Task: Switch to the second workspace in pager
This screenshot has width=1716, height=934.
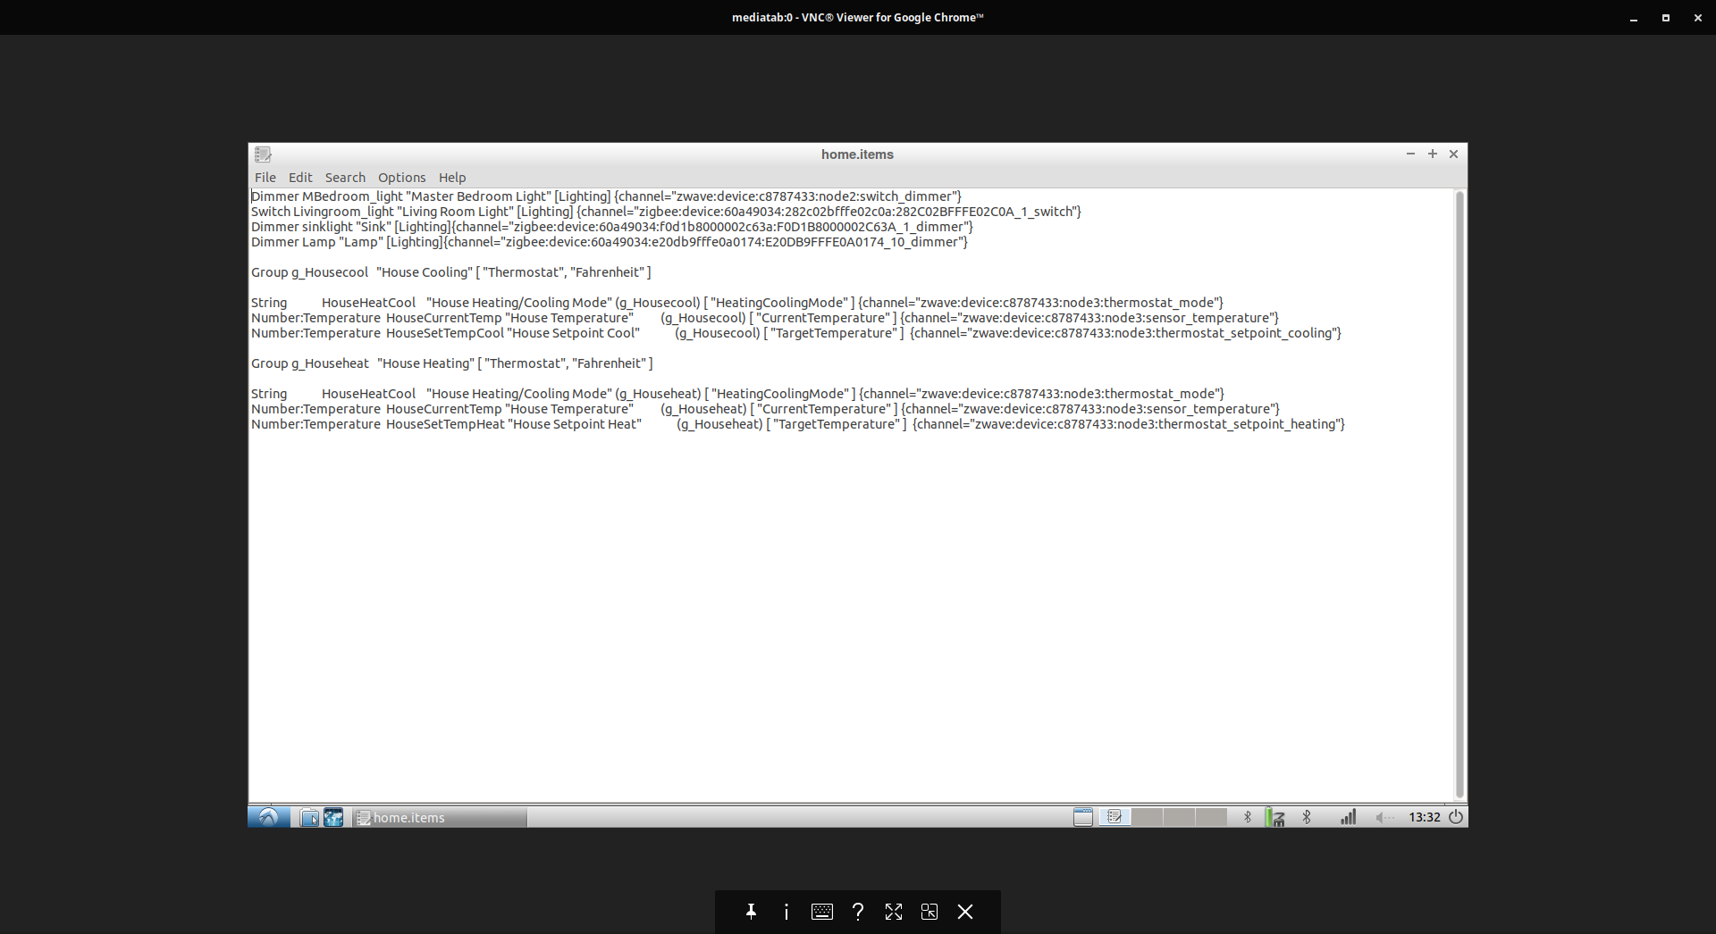Action: click(1147, 817)
